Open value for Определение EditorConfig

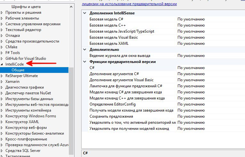tap(210, 104)
